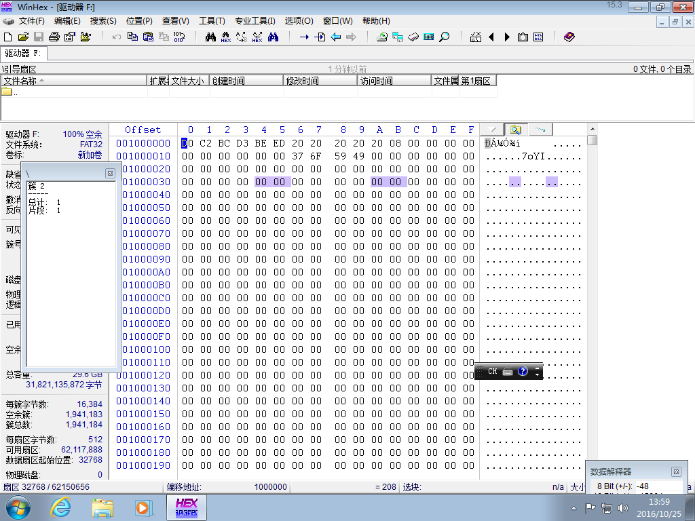Image resolution: width=695 pixels, height=521 pixels.
Task: Open Internet Explorer from the taskbar
Action: 60,507
